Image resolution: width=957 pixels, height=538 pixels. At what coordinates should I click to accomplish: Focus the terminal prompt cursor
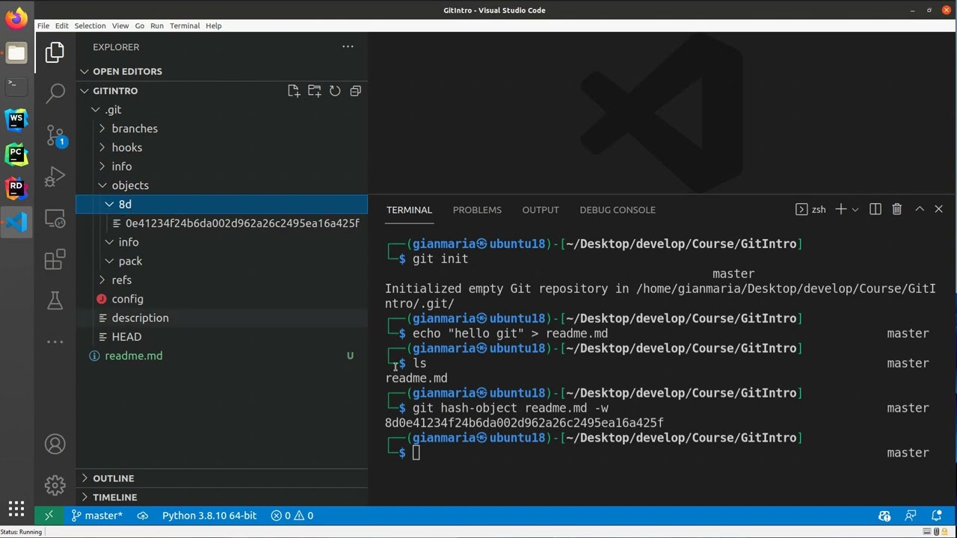(x=416, y=453)
